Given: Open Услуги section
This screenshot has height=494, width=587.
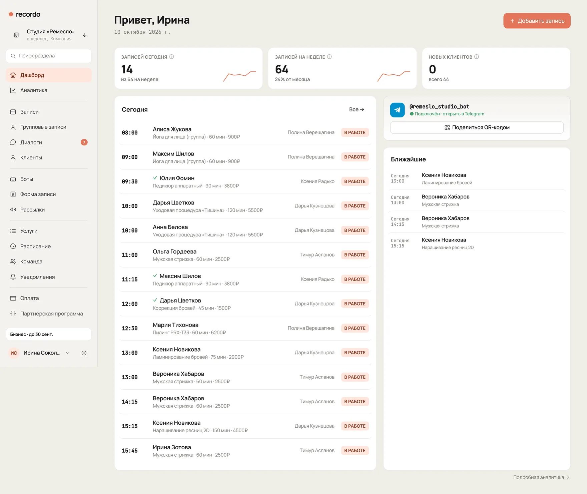Looking at the screenshot, I should pyautogui.click(x=49, y=231).
